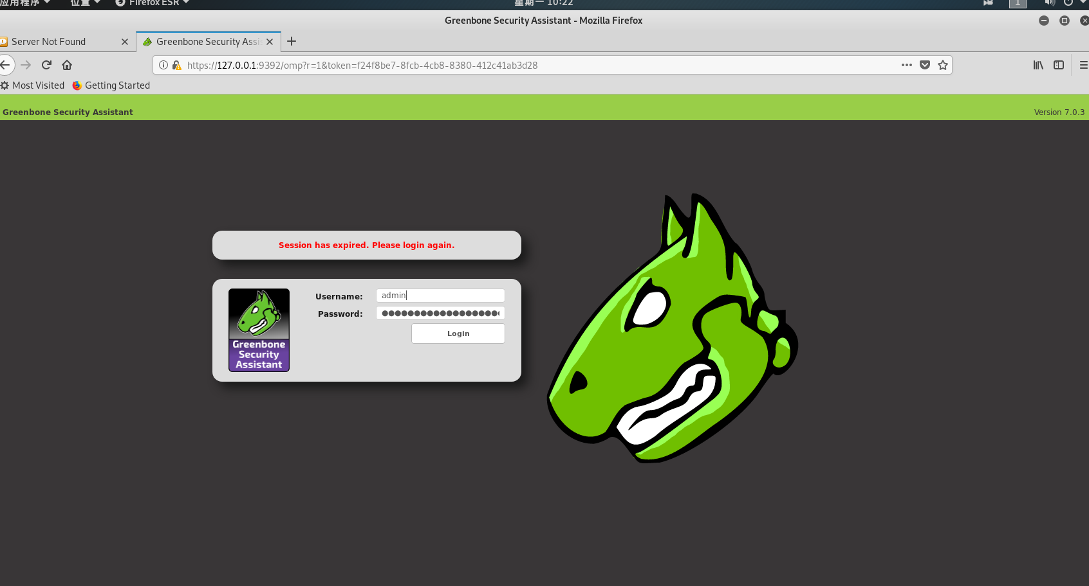
Task: Click the Login button
Action: point(458,333)
